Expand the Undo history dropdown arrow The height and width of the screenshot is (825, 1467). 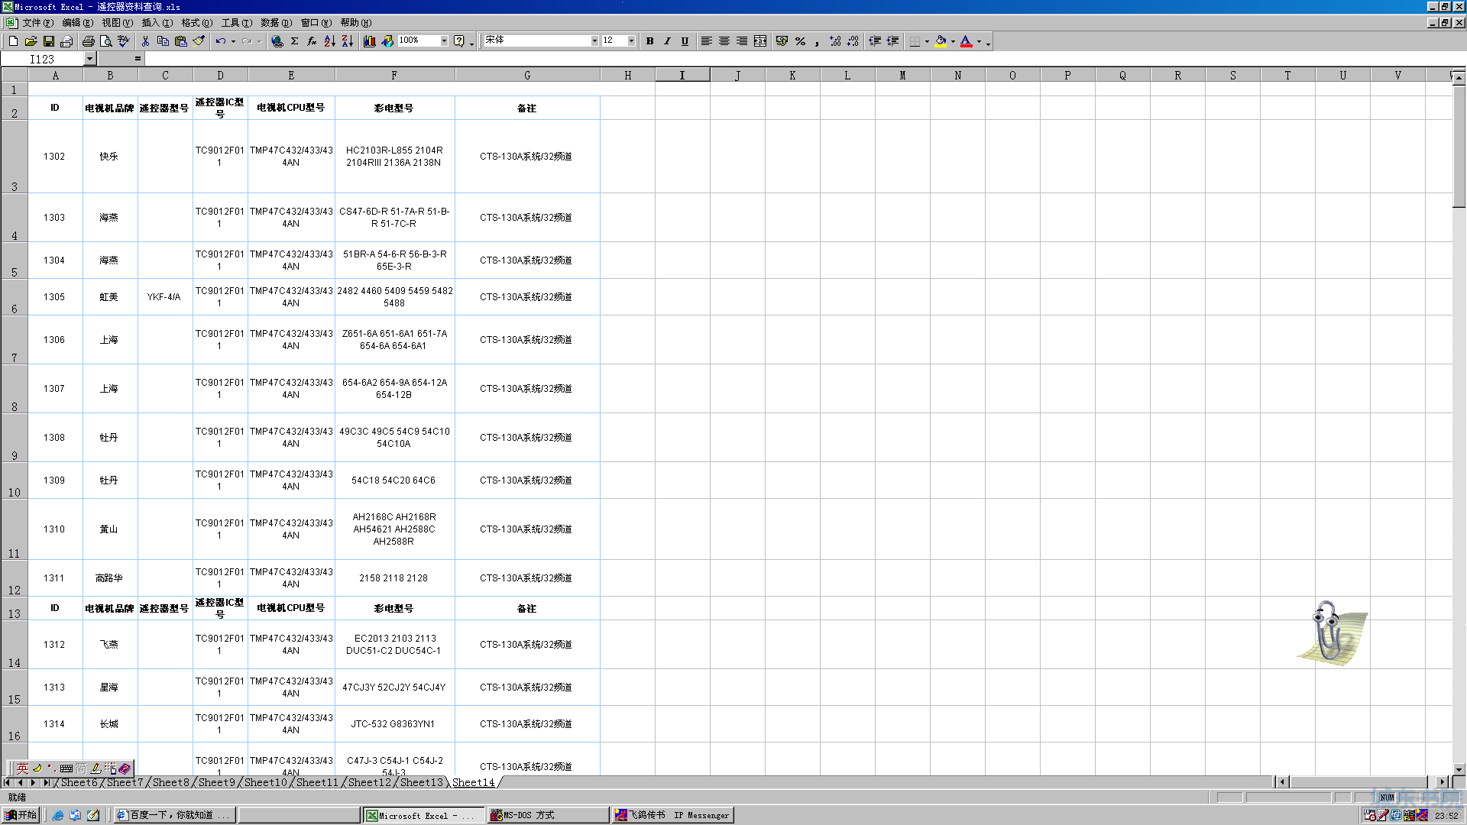click(x=233, y=41)
